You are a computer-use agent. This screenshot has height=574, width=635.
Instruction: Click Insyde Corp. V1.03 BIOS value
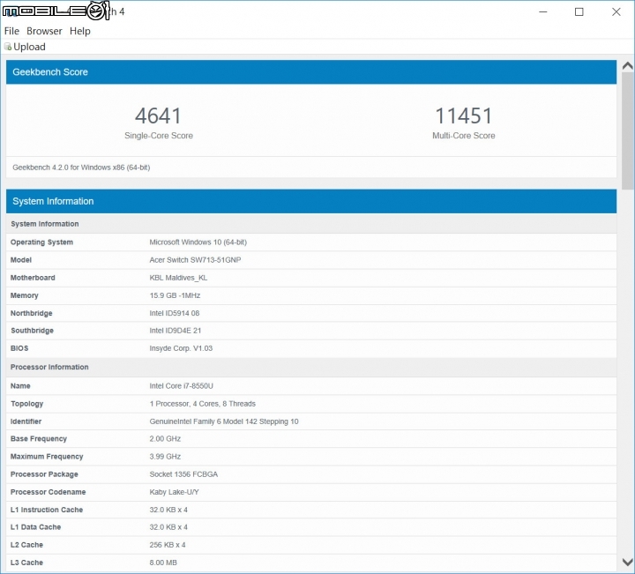pyautogui.click(x=181, y=348)
